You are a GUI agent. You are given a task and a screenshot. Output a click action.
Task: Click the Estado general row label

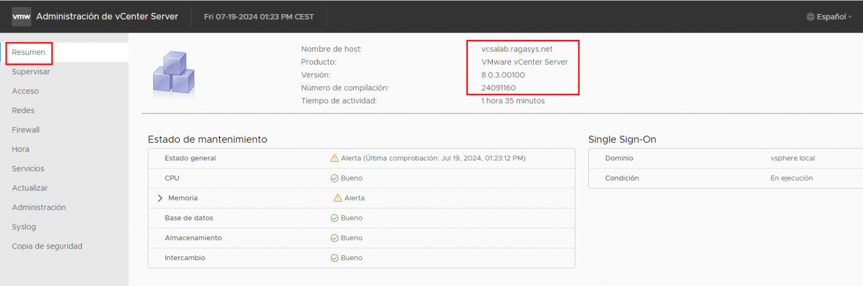(190, 158)
